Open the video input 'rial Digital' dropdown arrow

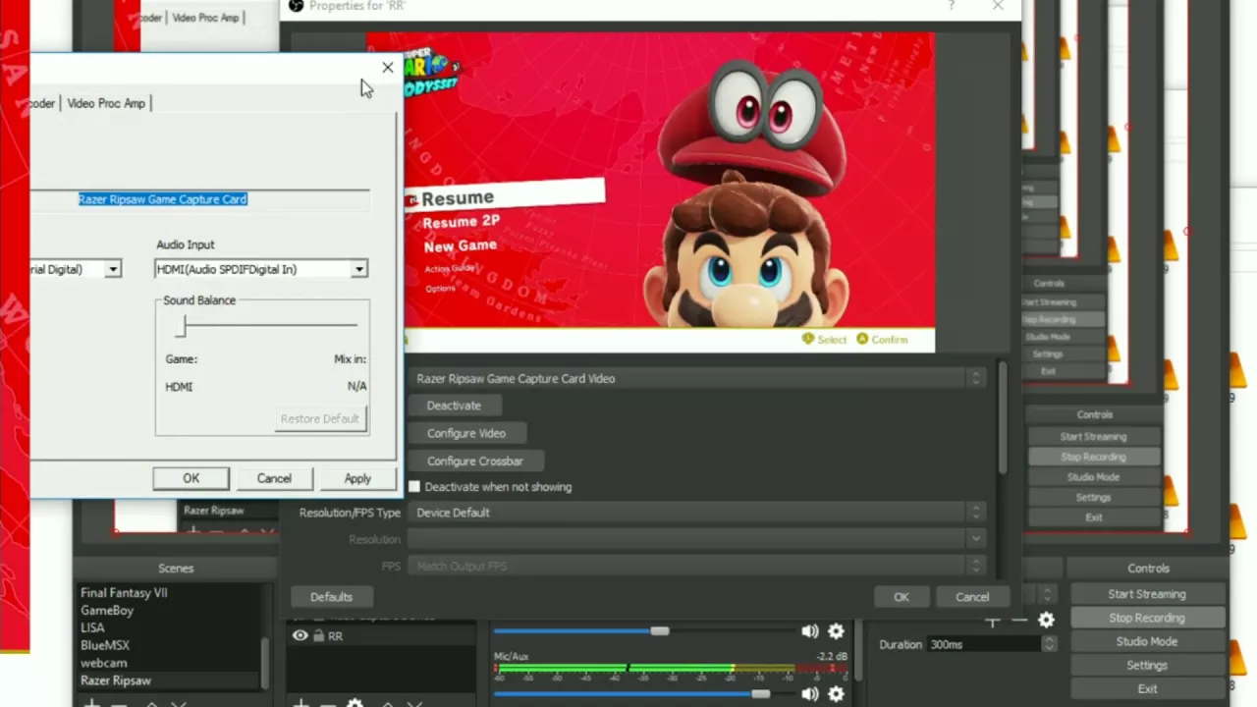[113, 269]
